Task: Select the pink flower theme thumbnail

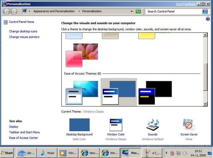Action: (x=82, y=55)
